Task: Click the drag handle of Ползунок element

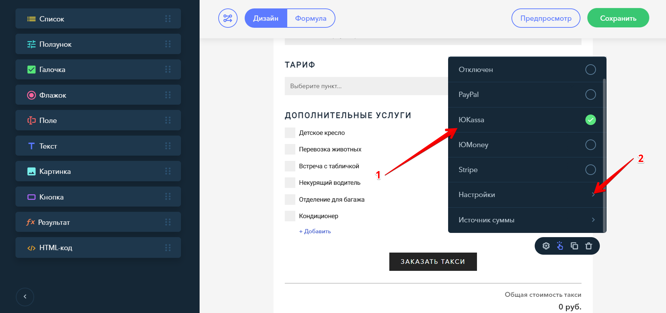Action: 168,44
